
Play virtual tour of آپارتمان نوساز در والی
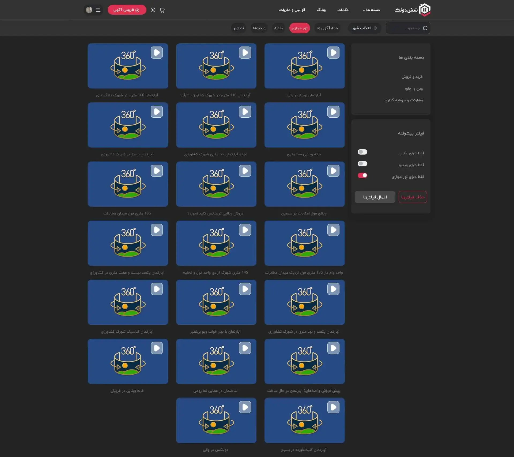coord(333,53)
